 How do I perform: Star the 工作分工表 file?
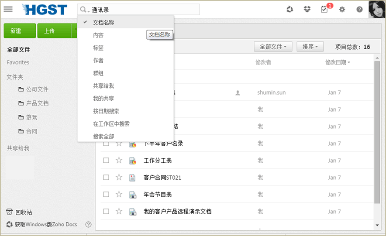(x=119, y=161)
